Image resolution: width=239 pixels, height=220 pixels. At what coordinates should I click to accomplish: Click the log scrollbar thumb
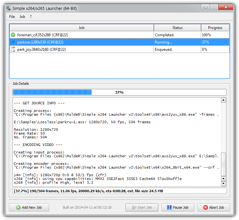coord(224,164)
